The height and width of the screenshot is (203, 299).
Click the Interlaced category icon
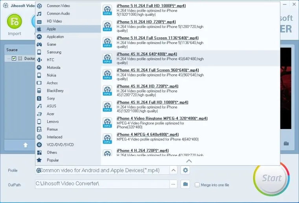(39, 137)
